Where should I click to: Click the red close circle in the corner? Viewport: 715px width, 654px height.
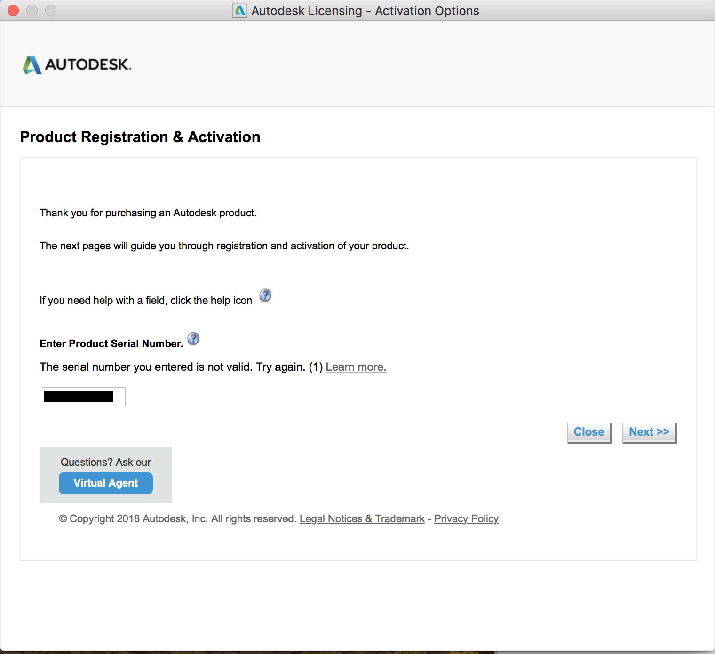click(x=13, y=10)
